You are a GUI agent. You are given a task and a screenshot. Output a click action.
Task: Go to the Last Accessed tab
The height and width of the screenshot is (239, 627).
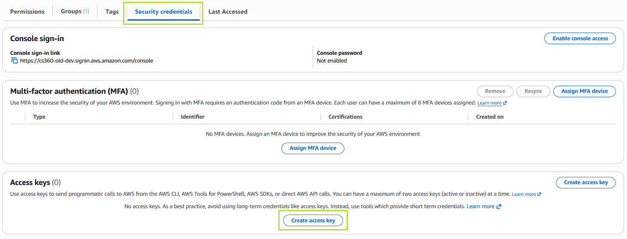228,12
